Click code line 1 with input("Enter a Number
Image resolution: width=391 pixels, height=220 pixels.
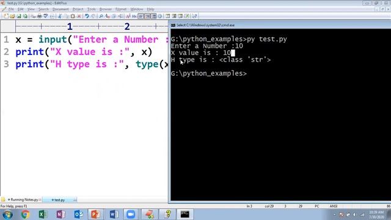(x=92, y=39)
